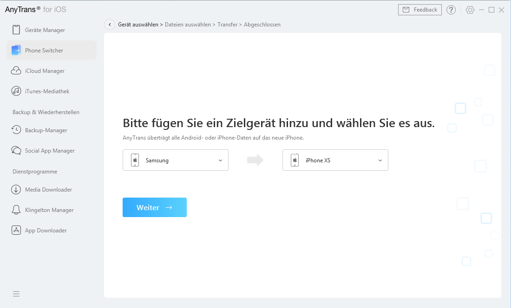Open the Social App Manager menu label
Screen dimensions: 511x308
pos(50,151)
